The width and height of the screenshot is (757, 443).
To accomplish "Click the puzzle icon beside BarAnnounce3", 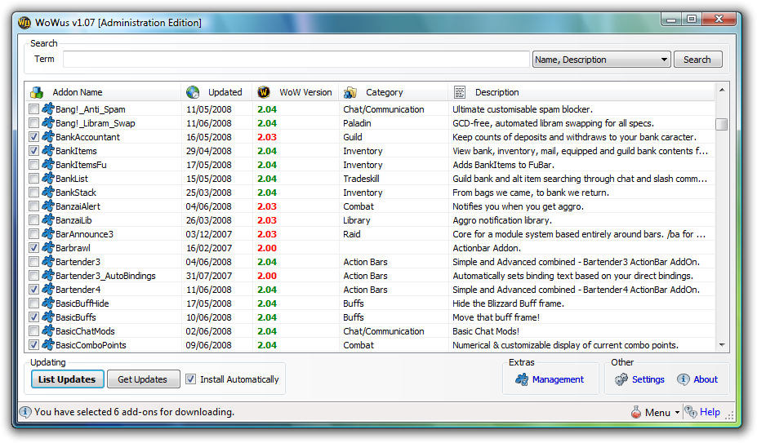I will [x=48, y=234].
